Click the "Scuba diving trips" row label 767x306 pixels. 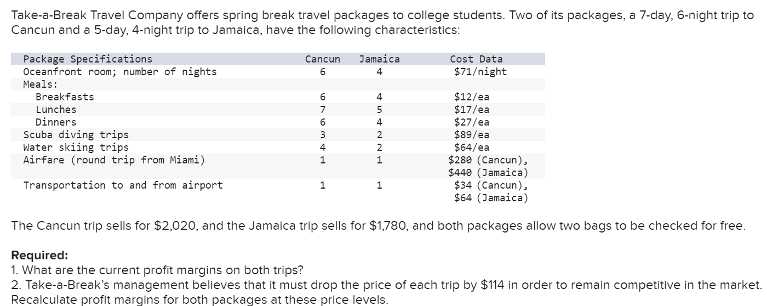coord(76,135)
